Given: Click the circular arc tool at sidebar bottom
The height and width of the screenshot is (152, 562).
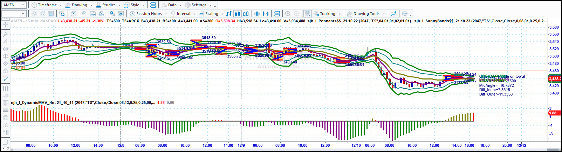Looking at the screenshot, I should tap(5, 142).
